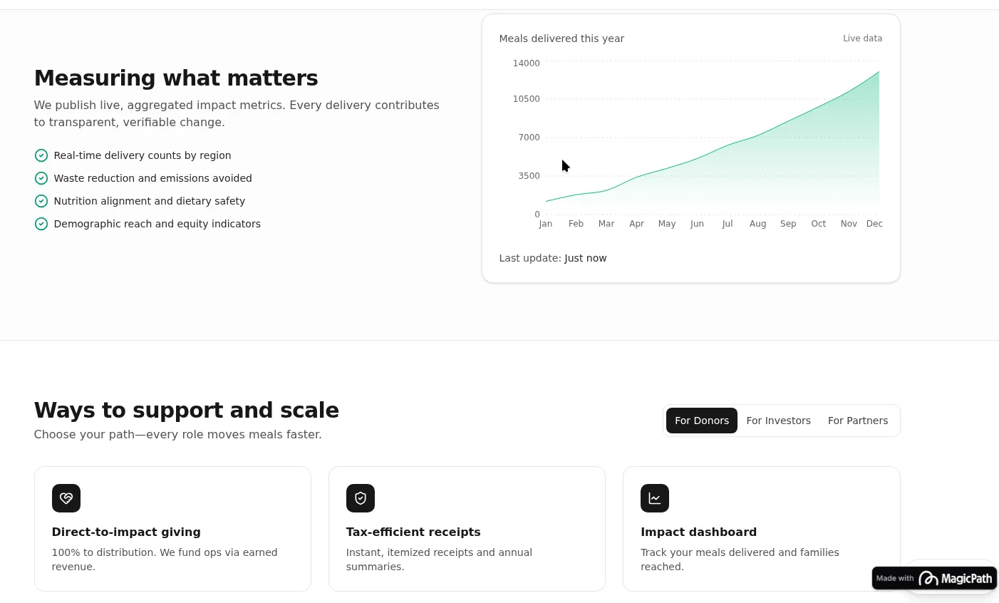Open the Direct-to-impact giving card title
The image size is (999, 603).
click(126, 532)
